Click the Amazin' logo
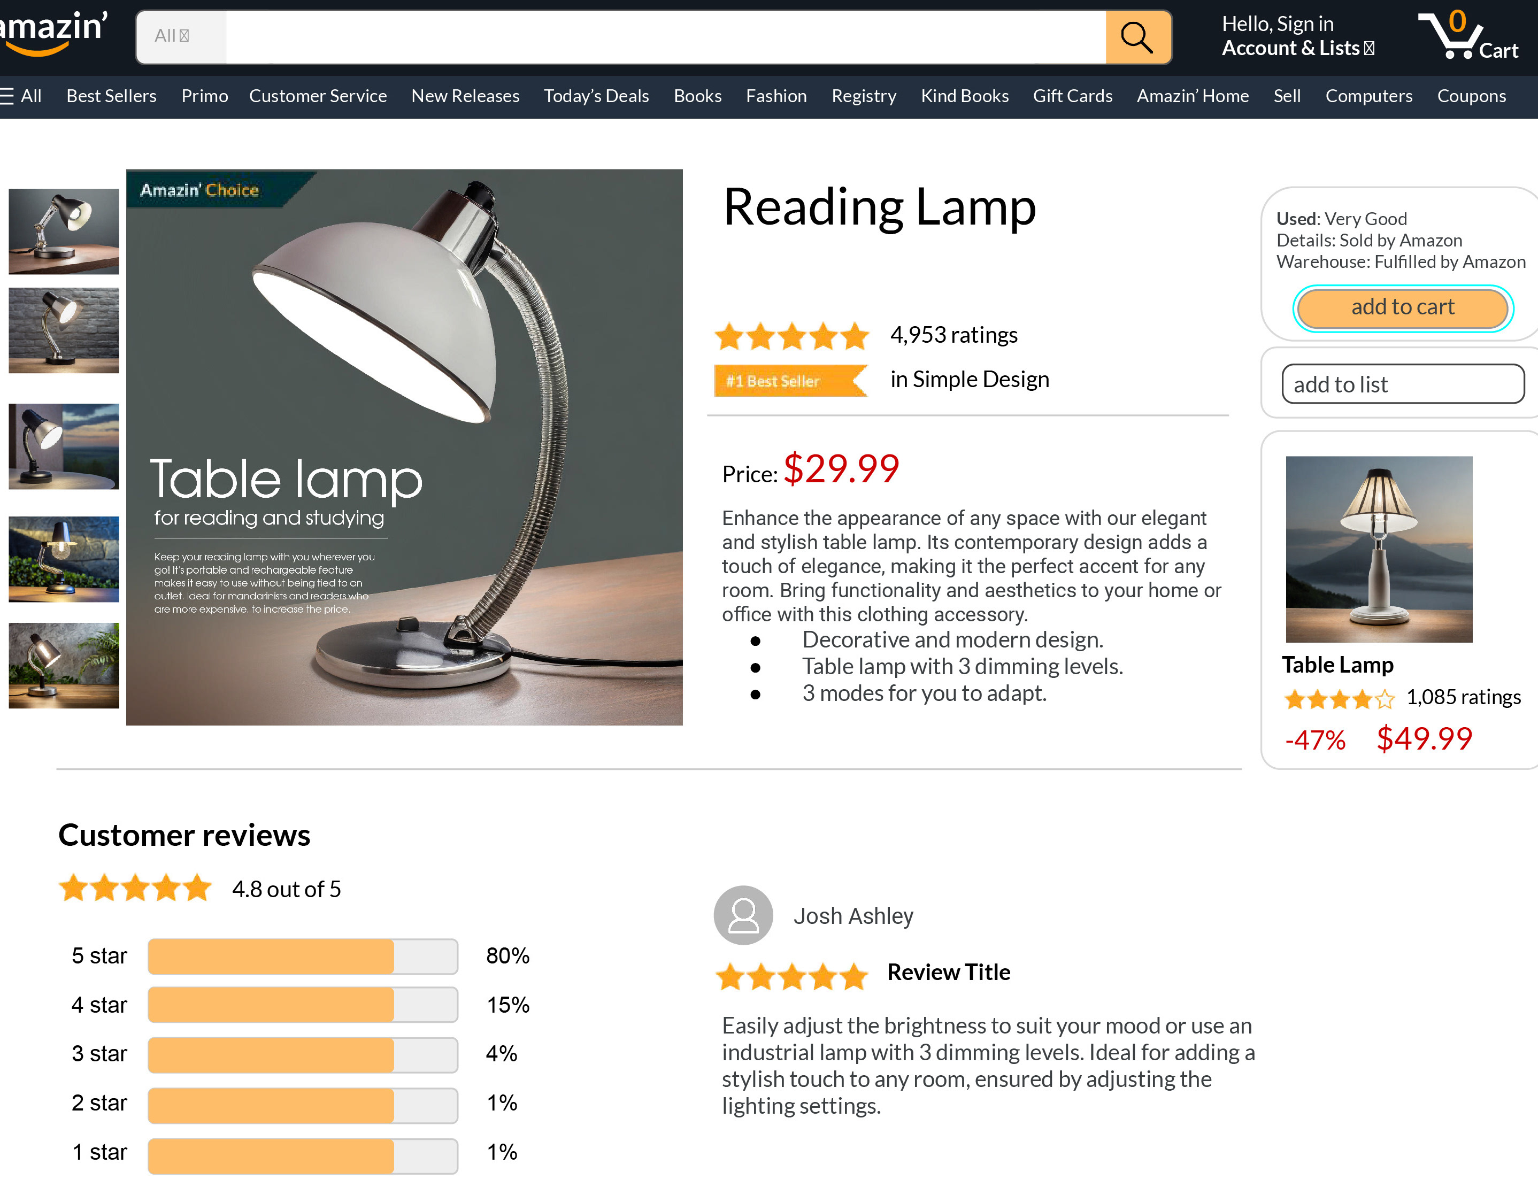The image size is (1538, 1203). (53, 32)
